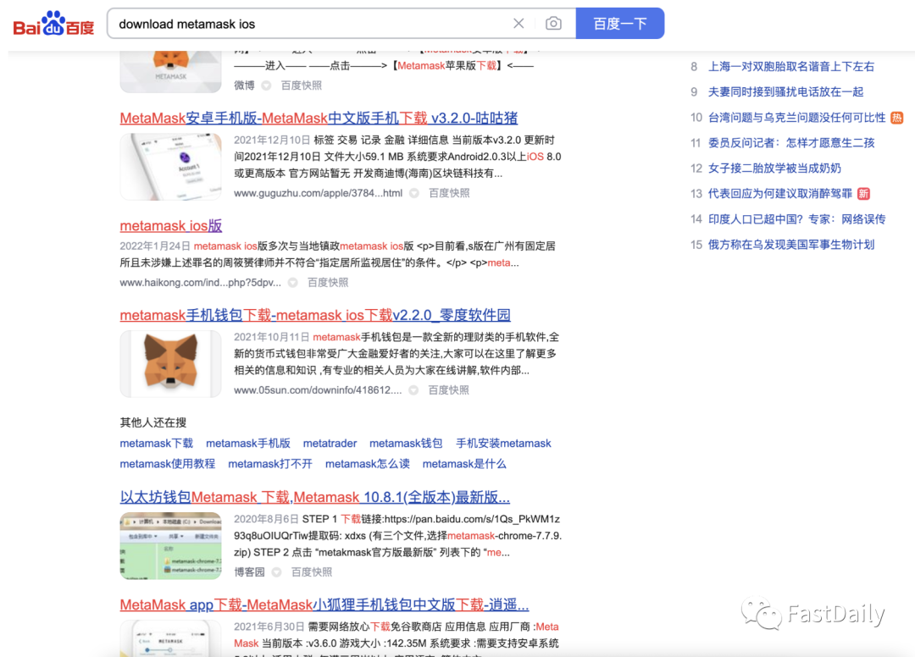Search related term metamask钱包

[406, 443]
